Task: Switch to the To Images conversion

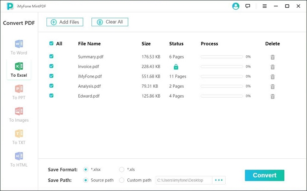Action: (19, 115)
